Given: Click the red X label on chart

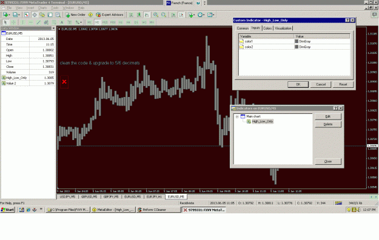Looking at the screenshot, I should click(64, 82).
